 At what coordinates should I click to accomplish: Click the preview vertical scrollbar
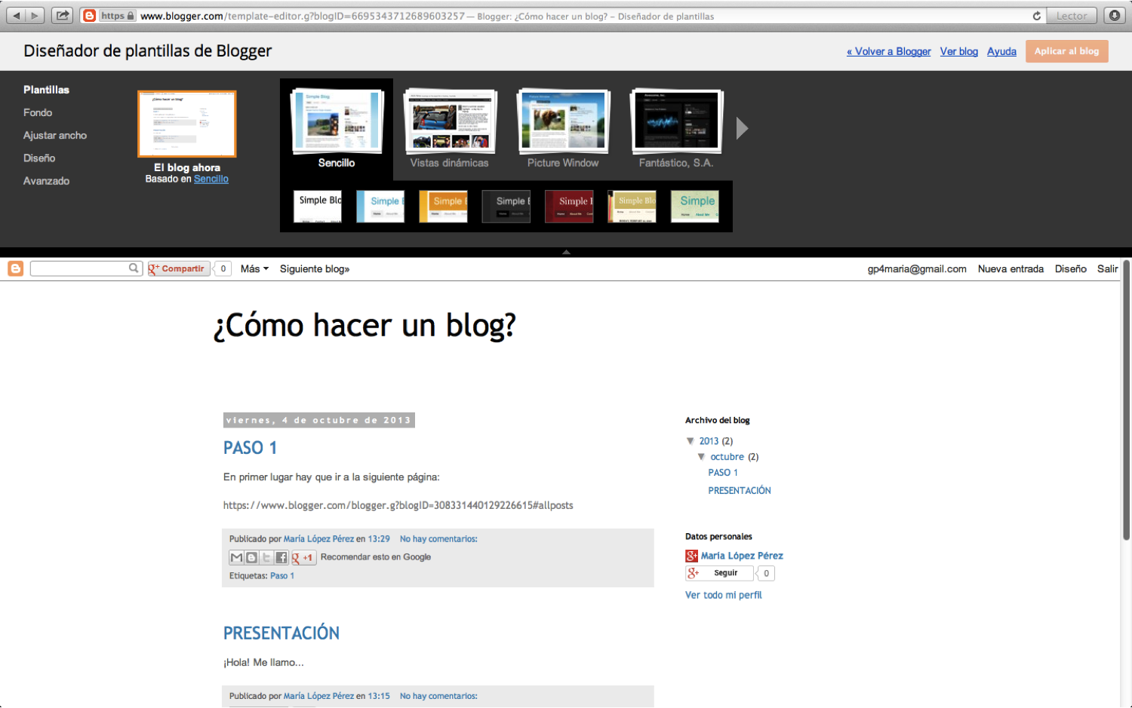pyautogui.click(x=1126, y=400)
